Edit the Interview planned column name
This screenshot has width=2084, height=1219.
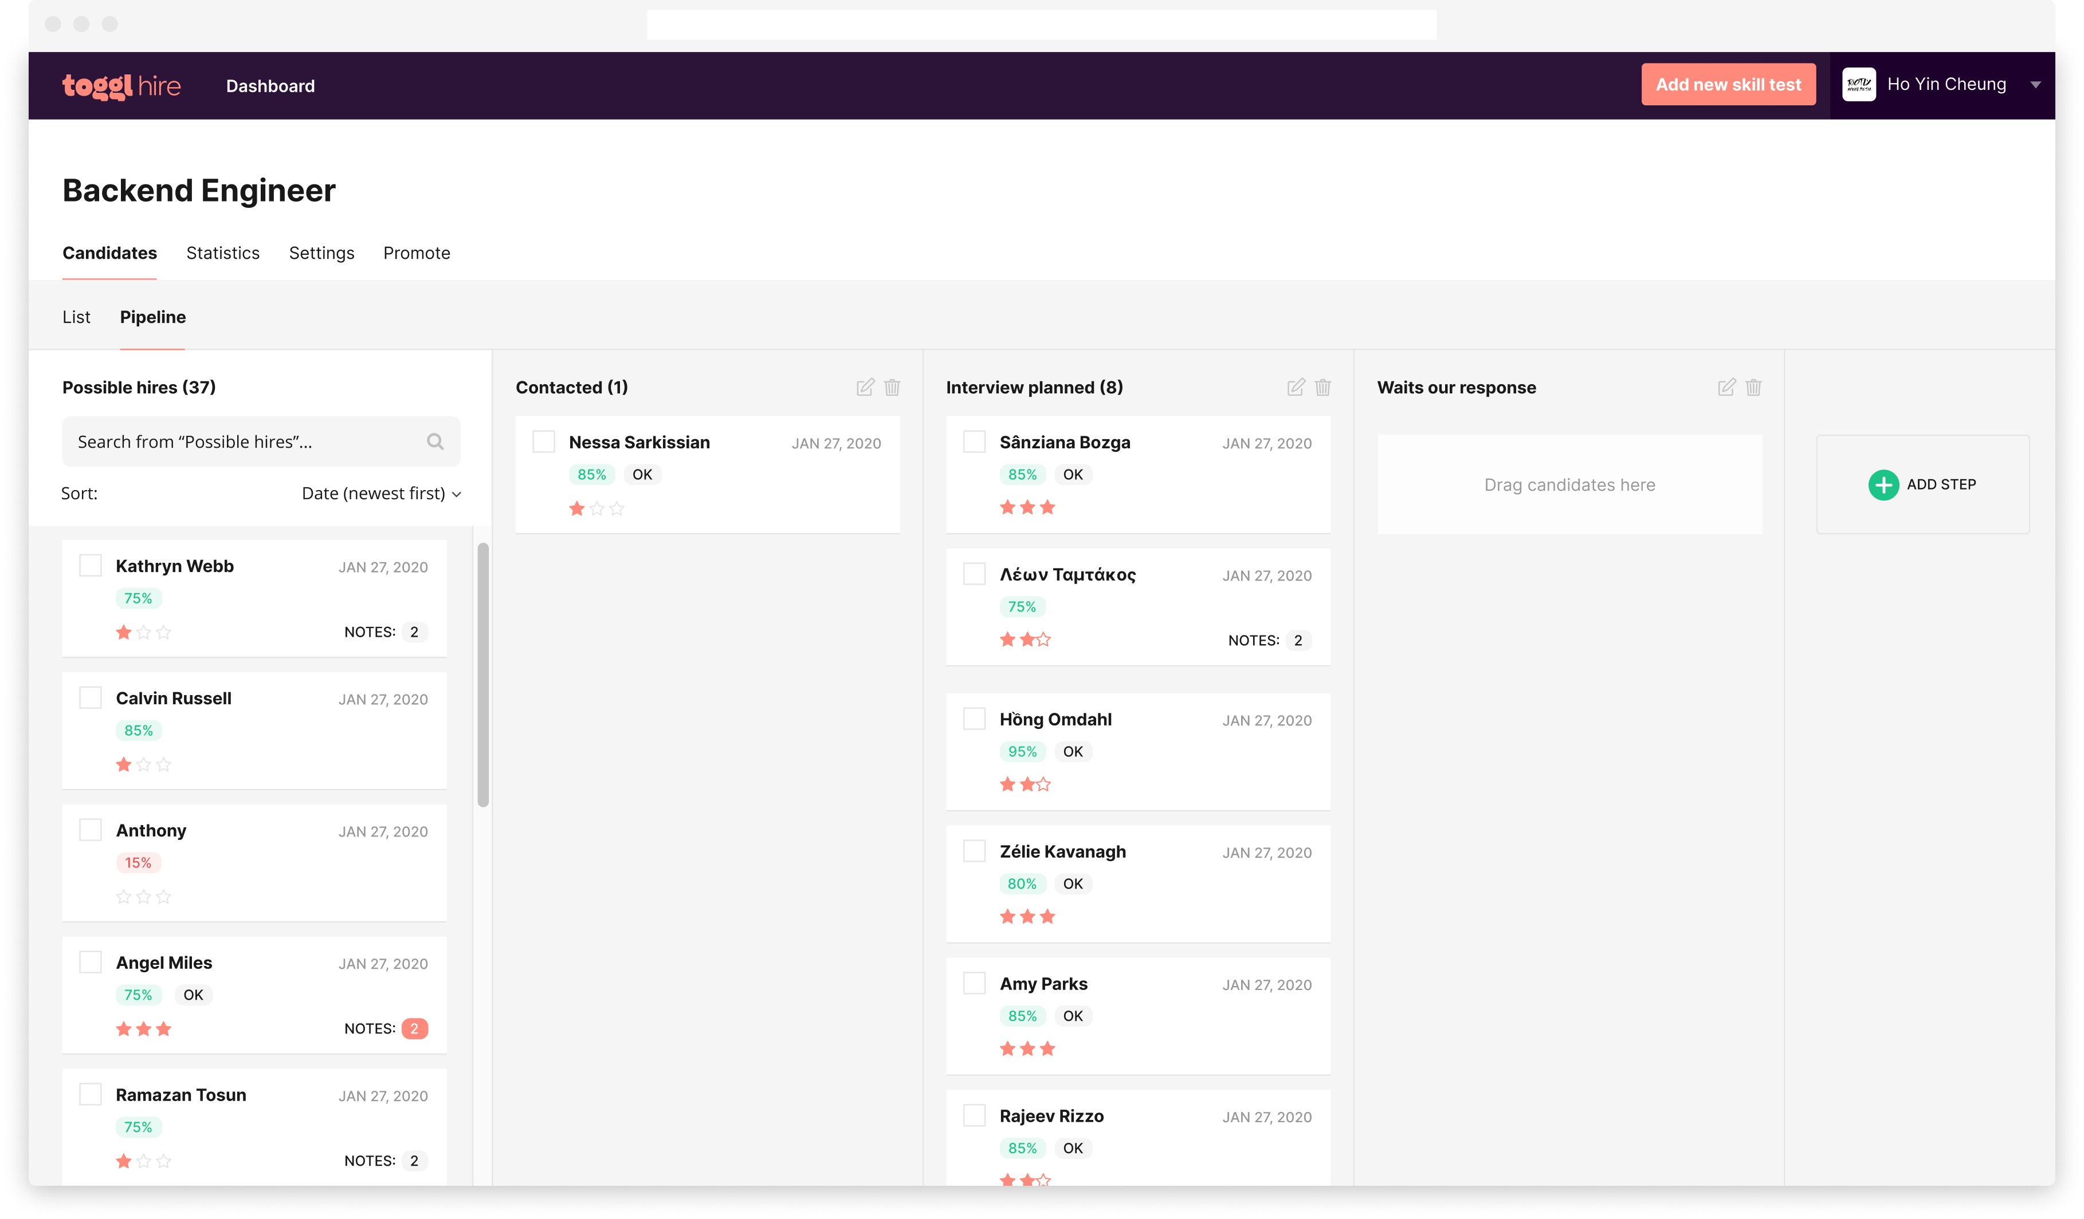pos(1296,387)
